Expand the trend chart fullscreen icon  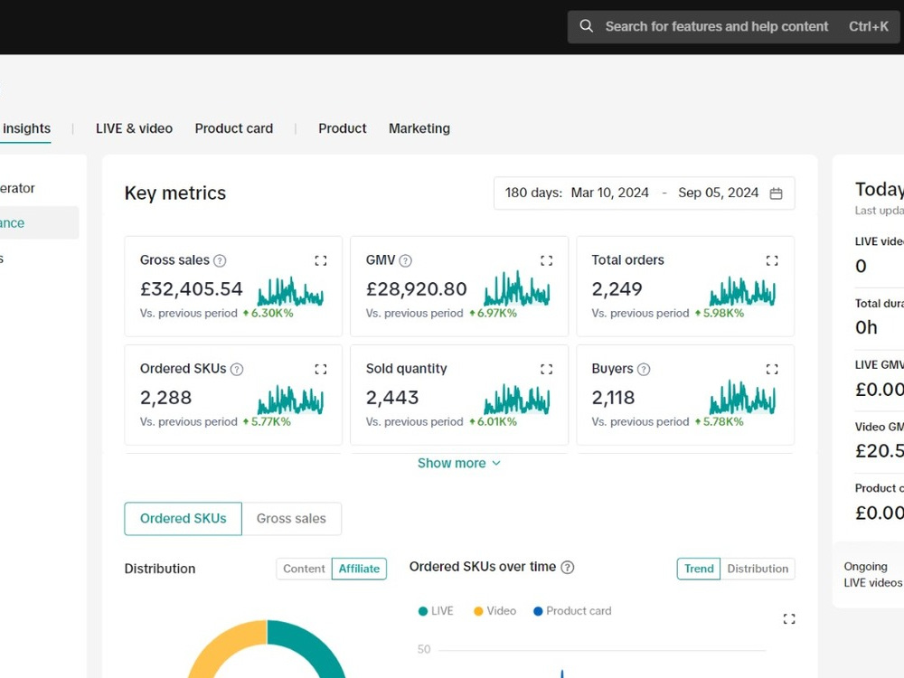pos(789,618)
